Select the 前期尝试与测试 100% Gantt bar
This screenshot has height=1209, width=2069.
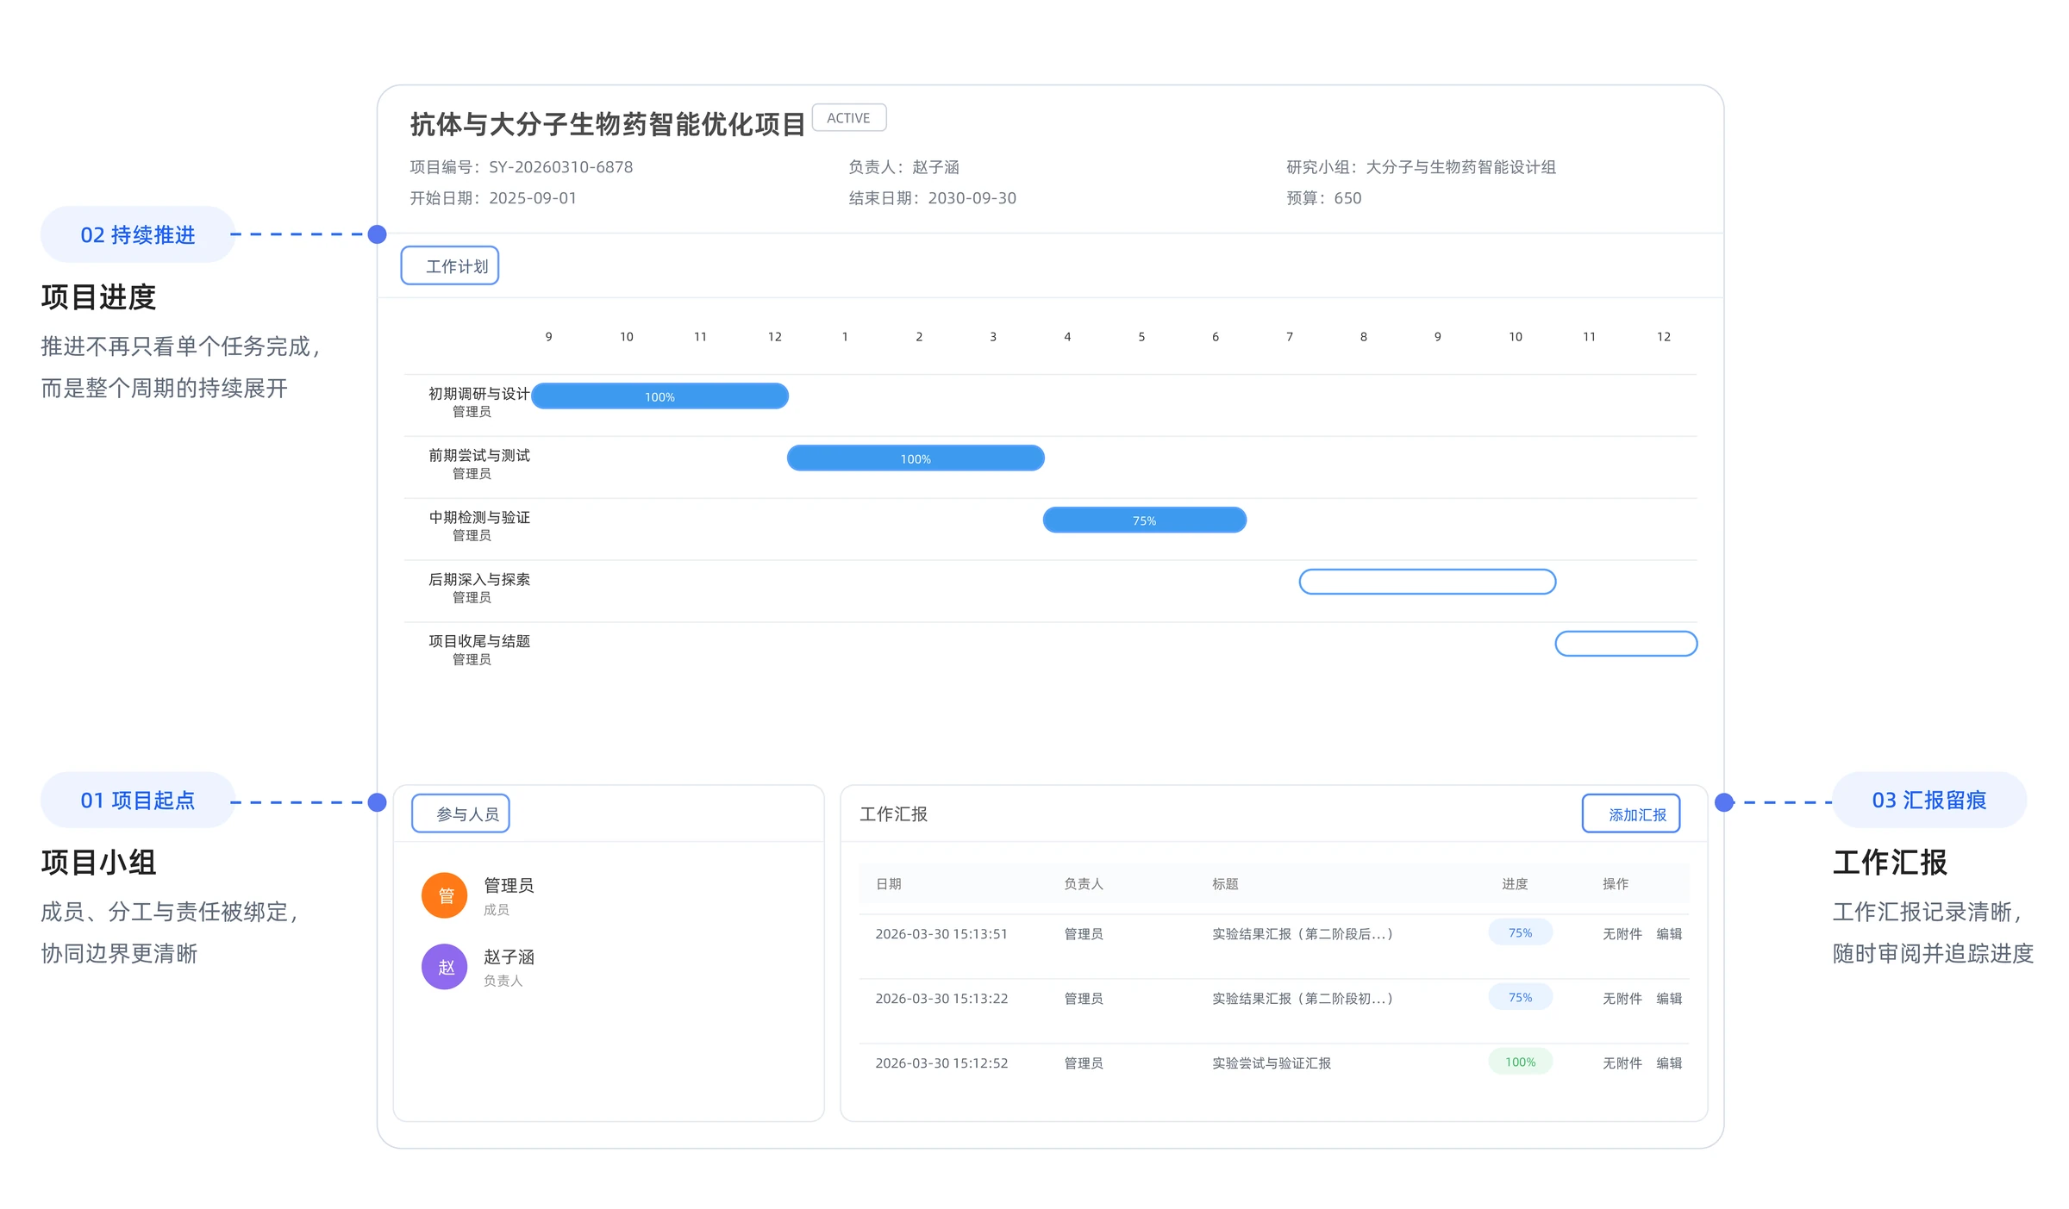click(916, 458)
